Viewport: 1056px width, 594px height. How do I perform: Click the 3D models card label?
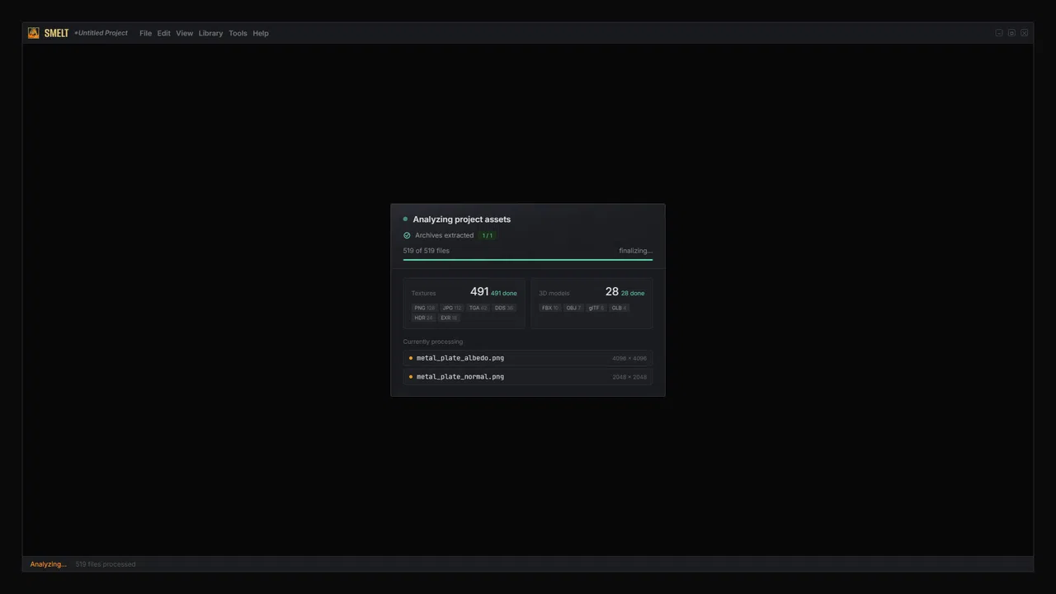point(554,293)
